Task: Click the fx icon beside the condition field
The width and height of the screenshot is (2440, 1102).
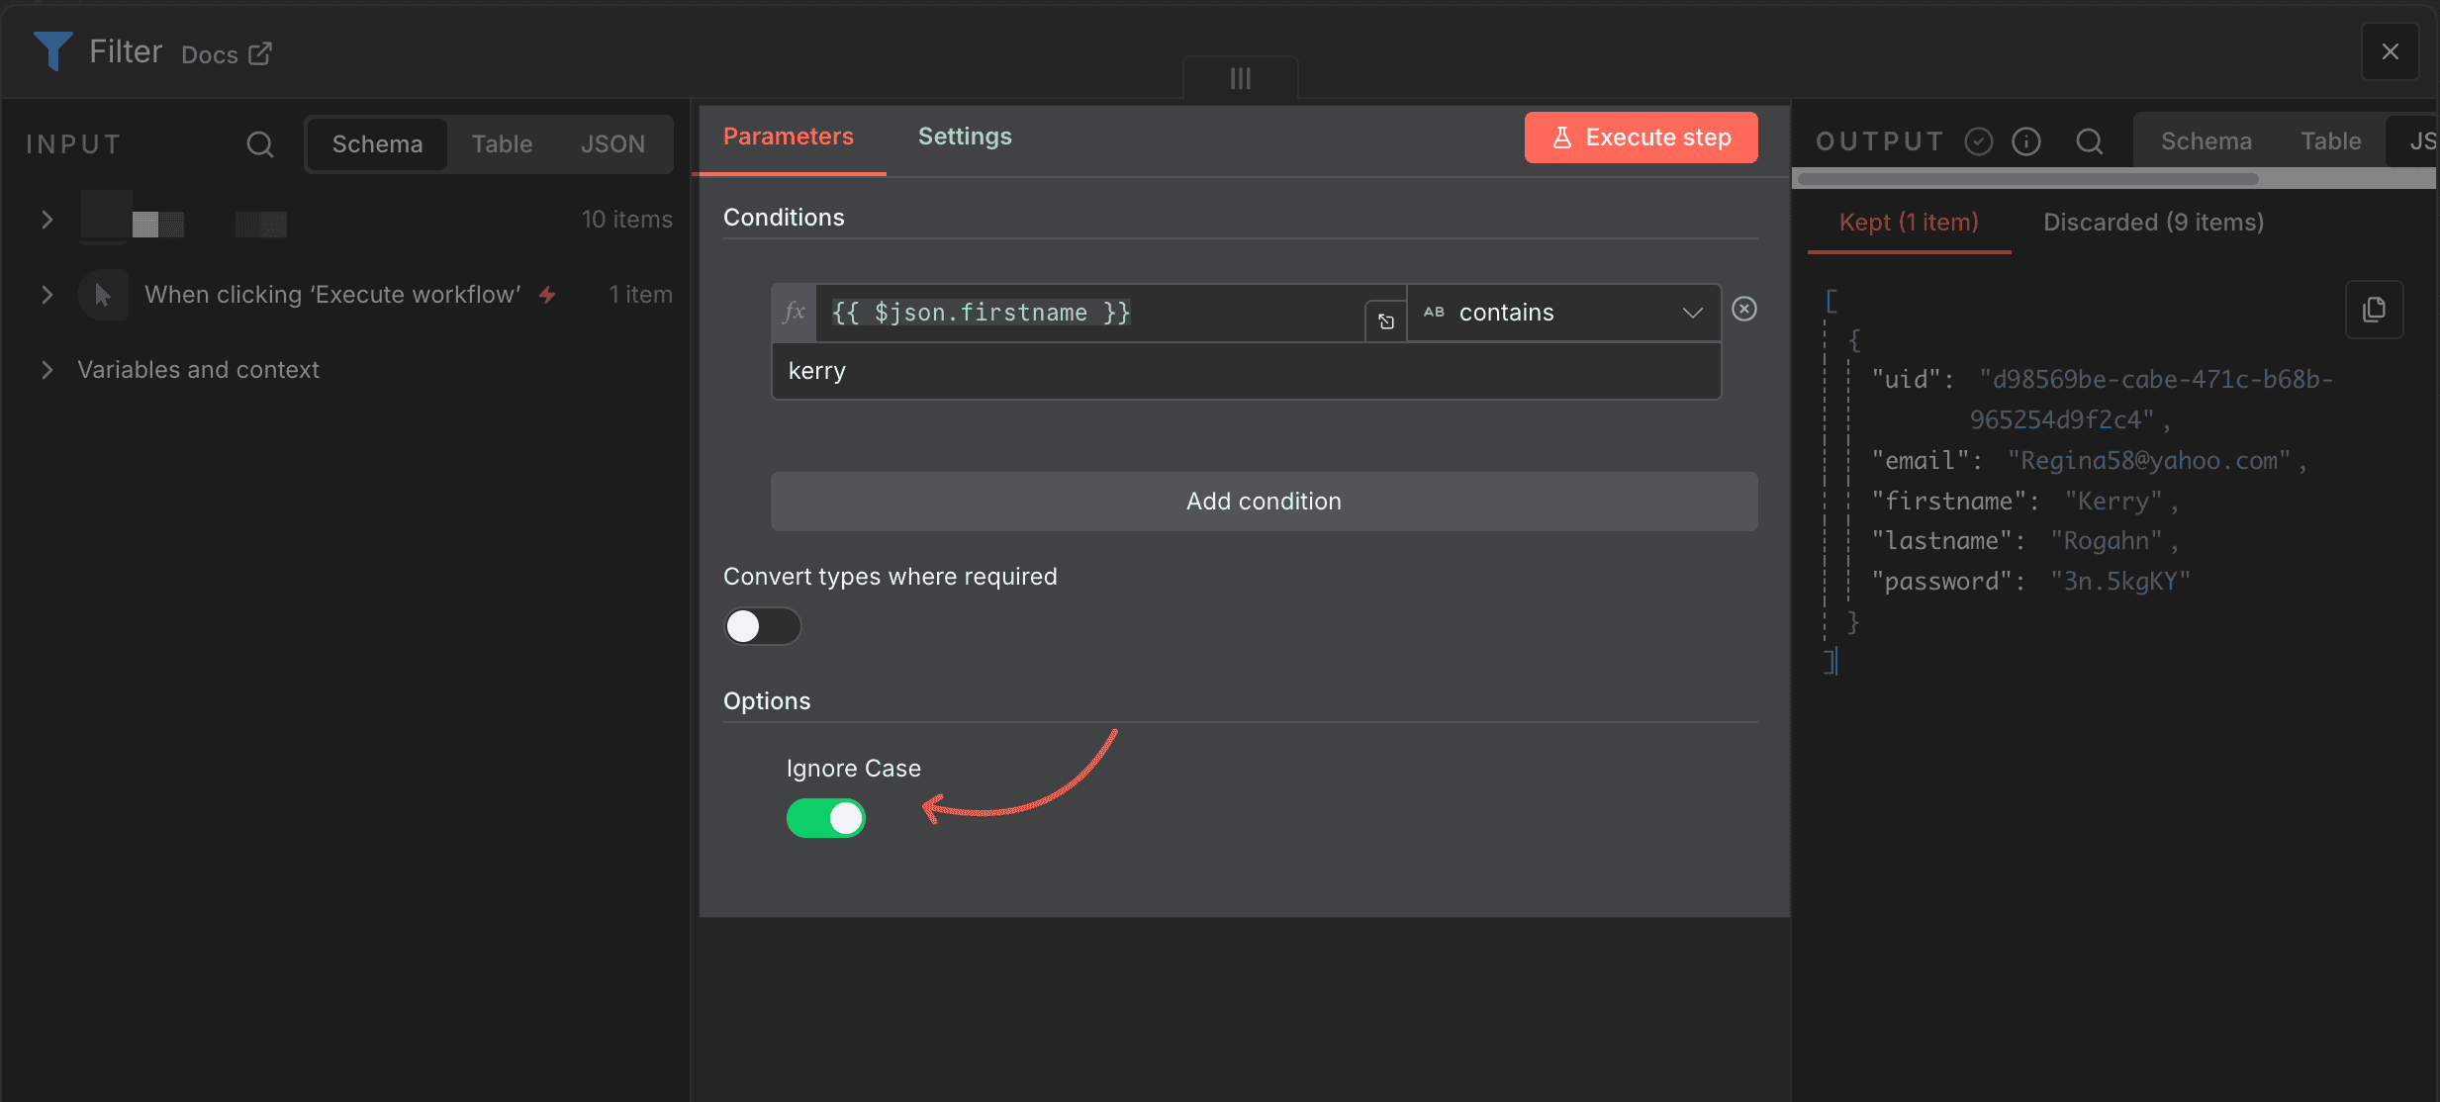Action: [x=794, y=312]
